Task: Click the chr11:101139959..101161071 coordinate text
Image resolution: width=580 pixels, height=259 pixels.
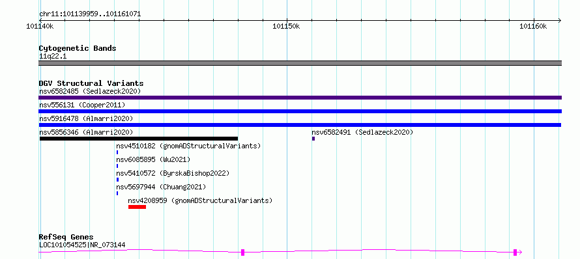Action: (x=90, y=14)
